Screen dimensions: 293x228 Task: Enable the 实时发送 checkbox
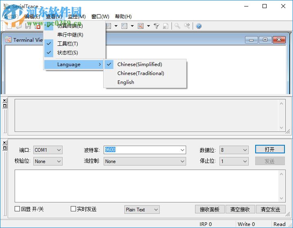[x=73, y=209]
